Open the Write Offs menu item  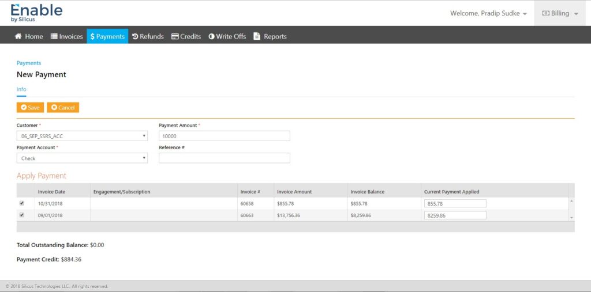(x=227, y=36)
